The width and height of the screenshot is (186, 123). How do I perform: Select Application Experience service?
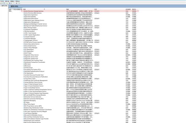click(x=31, y=15)
